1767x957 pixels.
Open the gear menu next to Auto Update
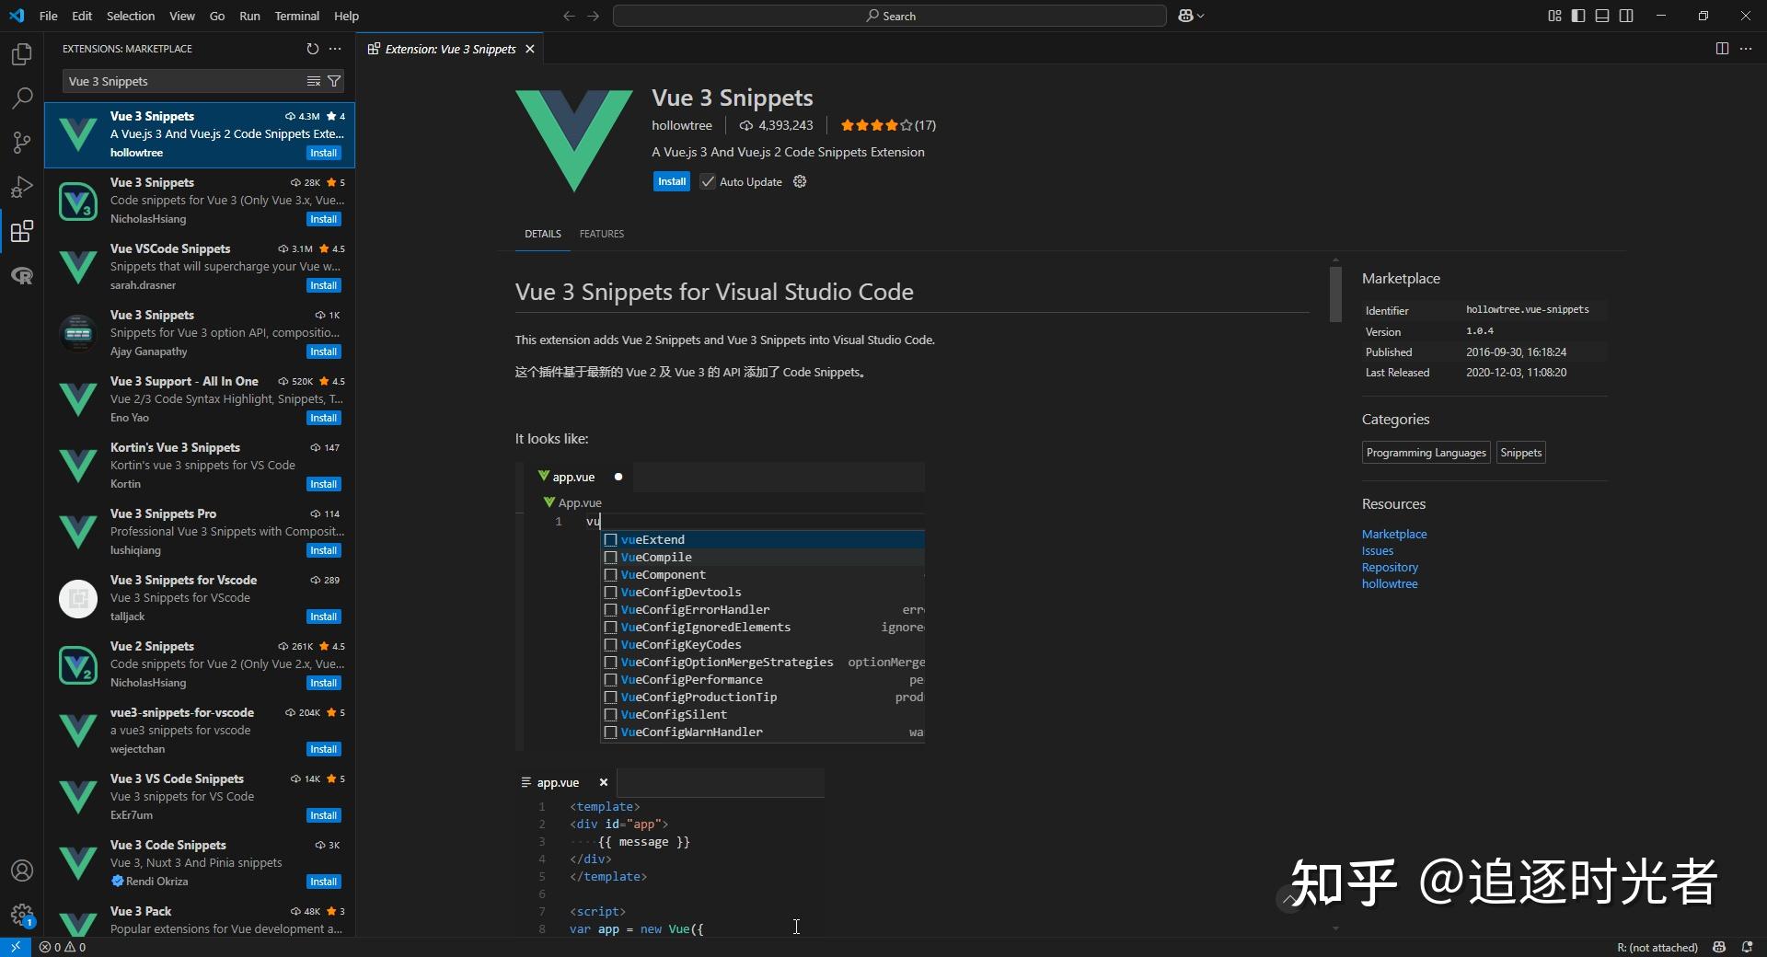799,181
